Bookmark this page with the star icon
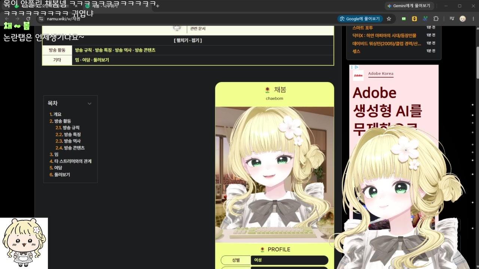 pos(389,19)
